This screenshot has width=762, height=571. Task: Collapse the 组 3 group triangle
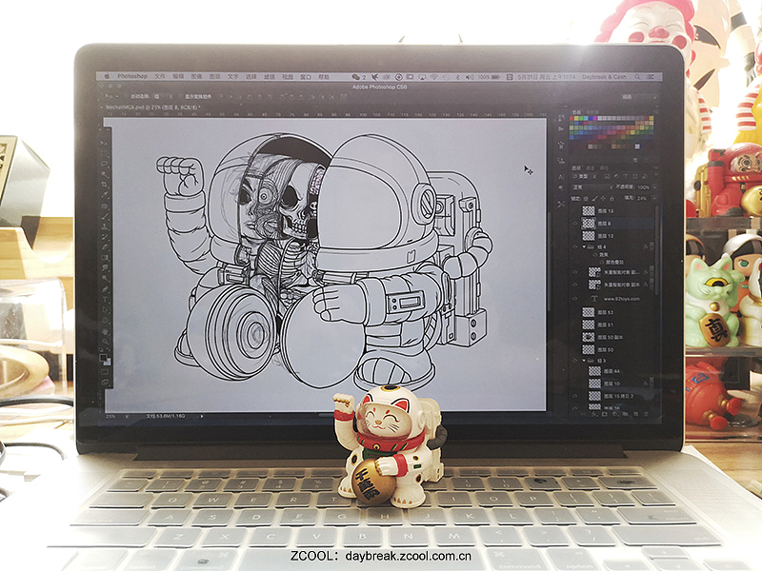click(584, 361)
